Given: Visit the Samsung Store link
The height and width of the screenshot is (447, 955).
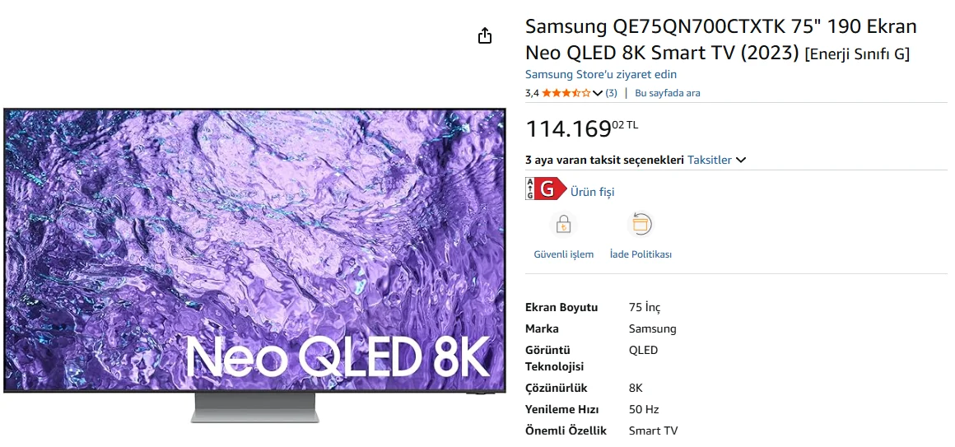Looking at the screenshot, I should 601,74.
